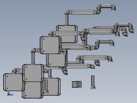
Task: Click the blue Z axis arrow on triad
Action: pos(11,95)
